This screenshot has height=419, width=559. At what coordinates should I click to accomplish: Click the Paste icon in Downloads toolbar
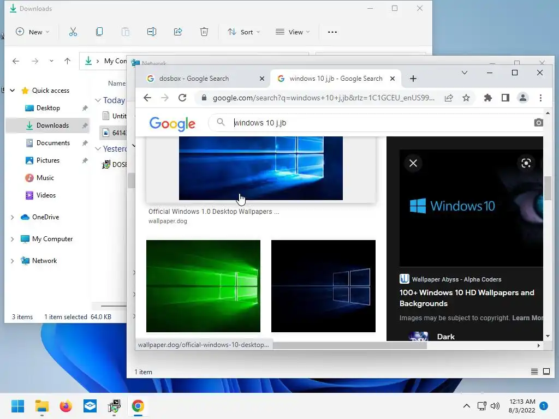tap(126, 32)
